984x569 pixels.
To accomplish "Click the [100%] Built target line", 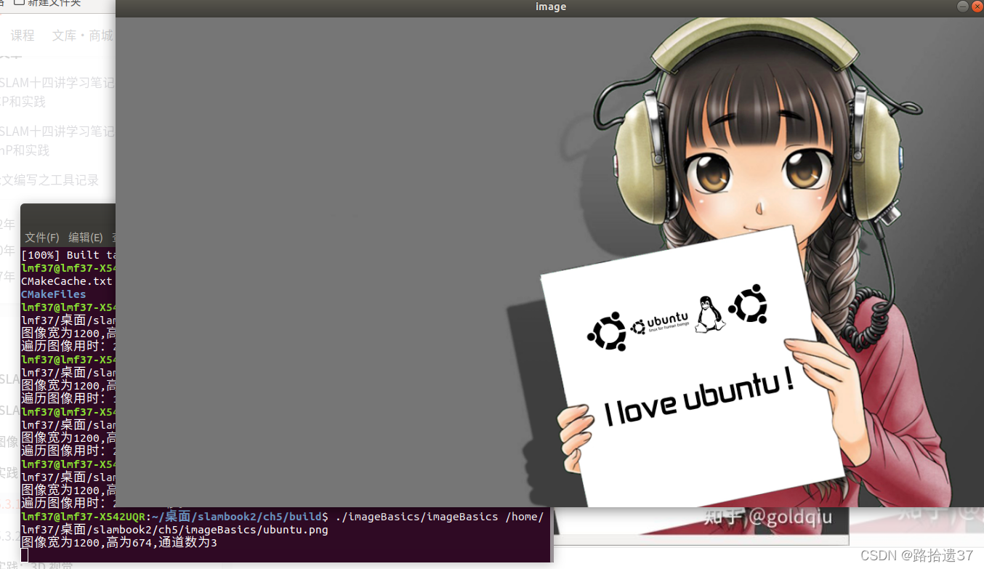I will point(68,255).
